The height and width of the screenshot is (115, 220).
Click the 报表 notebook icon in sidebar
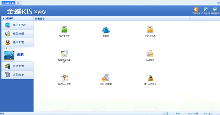click(x=9, y=54)
